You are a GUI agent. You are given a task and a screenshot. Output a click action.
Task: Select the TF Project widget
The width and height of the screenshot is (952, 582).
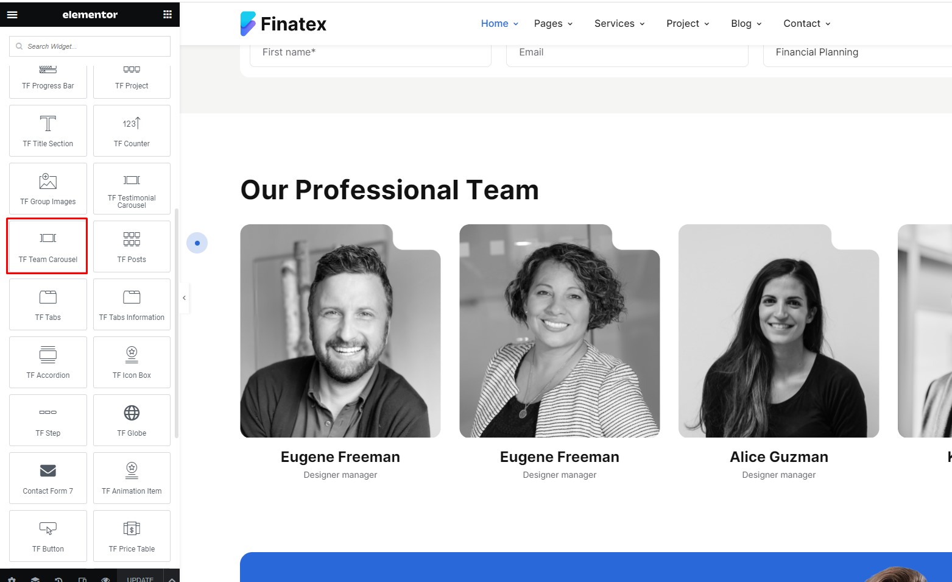click(x=132, y=81)
